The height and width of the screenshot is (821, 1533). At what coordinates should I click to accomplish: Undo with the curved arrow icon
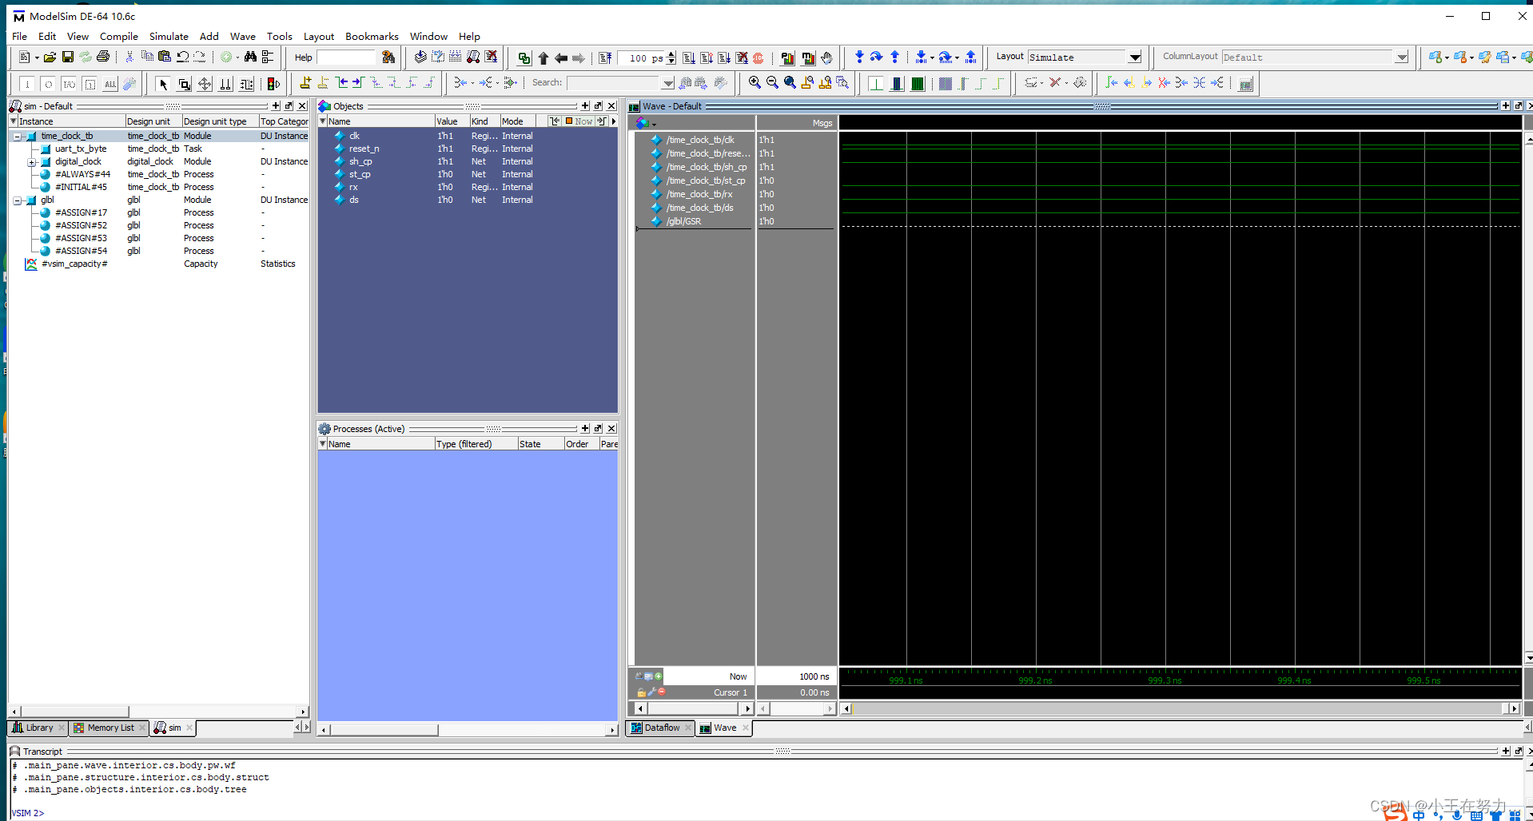[x=182, y=58]
